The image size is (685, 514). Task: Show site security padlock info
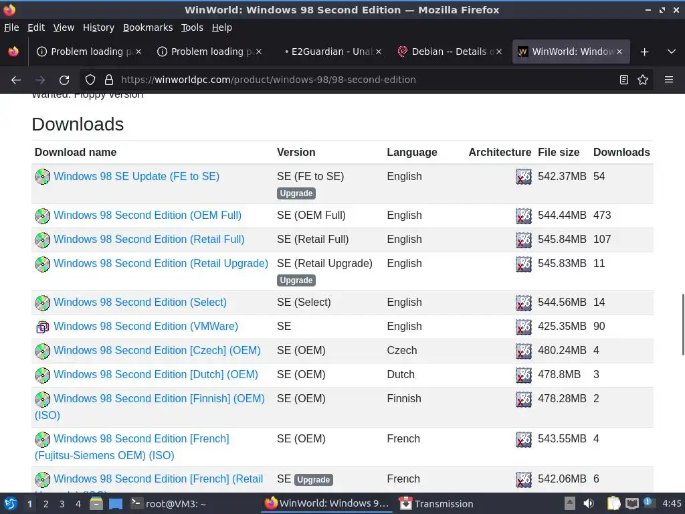coord(109,80)
